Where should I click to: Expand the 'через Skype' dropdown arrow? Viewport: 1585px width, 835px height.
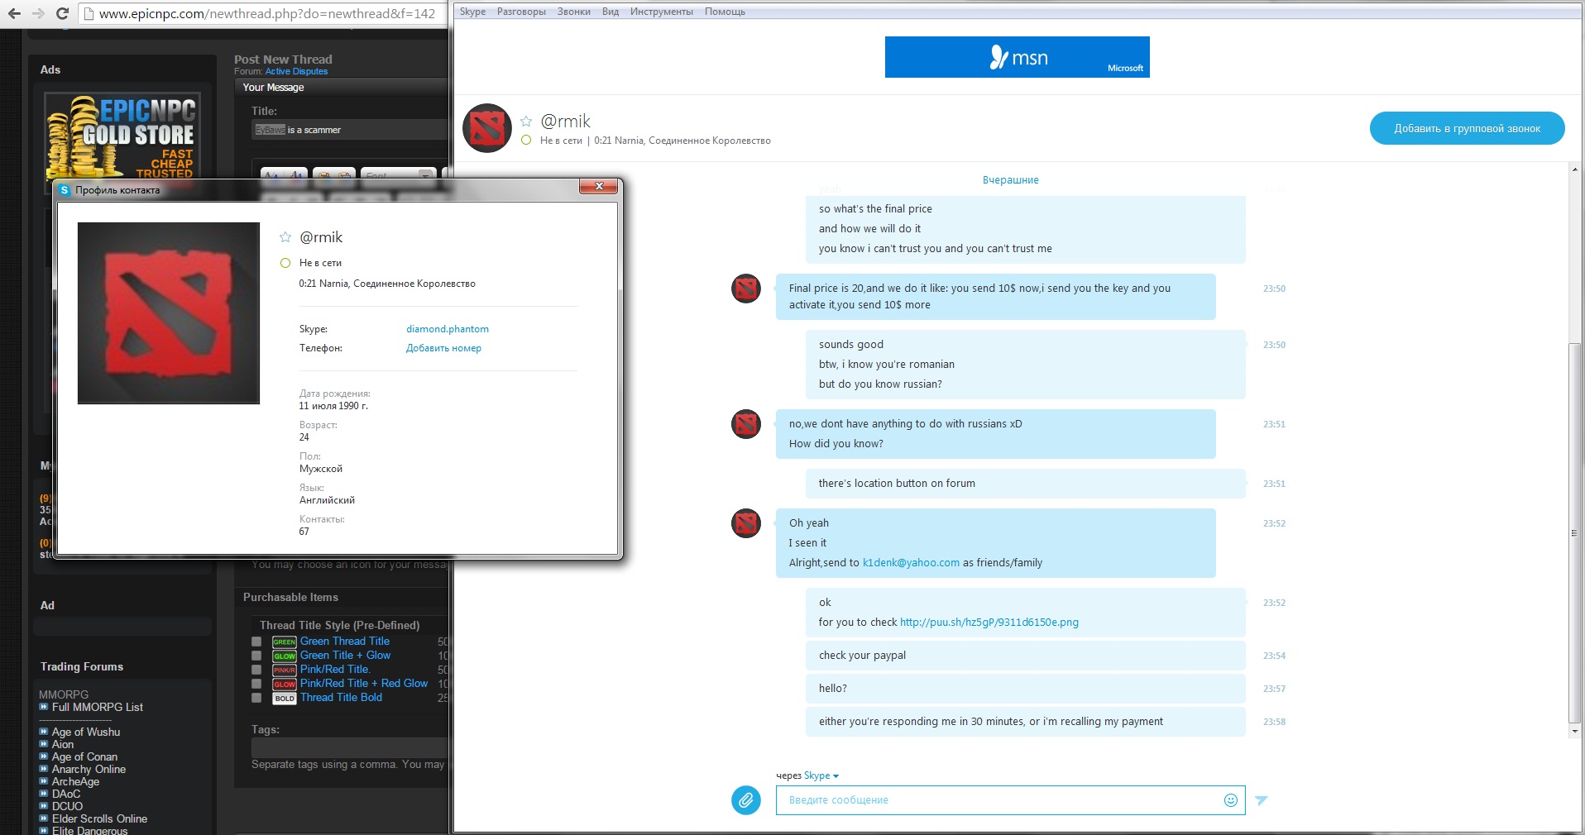tap(836, 776)
